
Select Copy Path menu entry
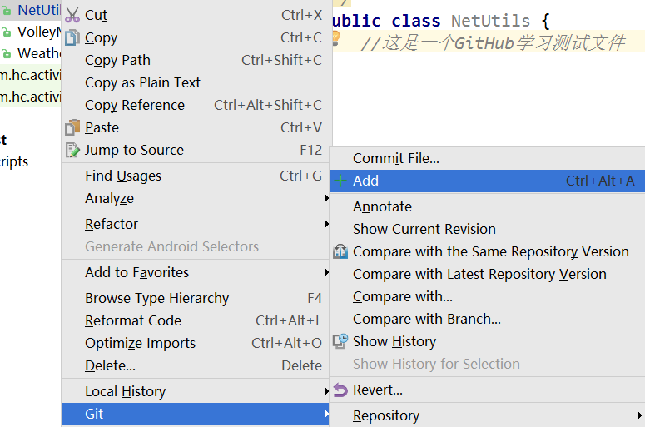coord(117,60)
